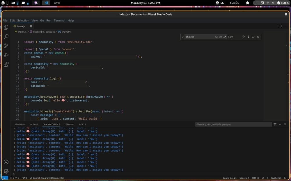This screenshot has height=181, width=291.
Task: Expand the last assistant debug console entry
Action: [x=15, y=170]
